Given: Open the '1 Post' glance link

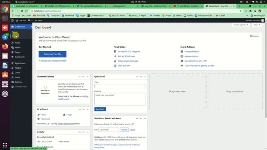Looking at the screenshot, I should [43, 115].
